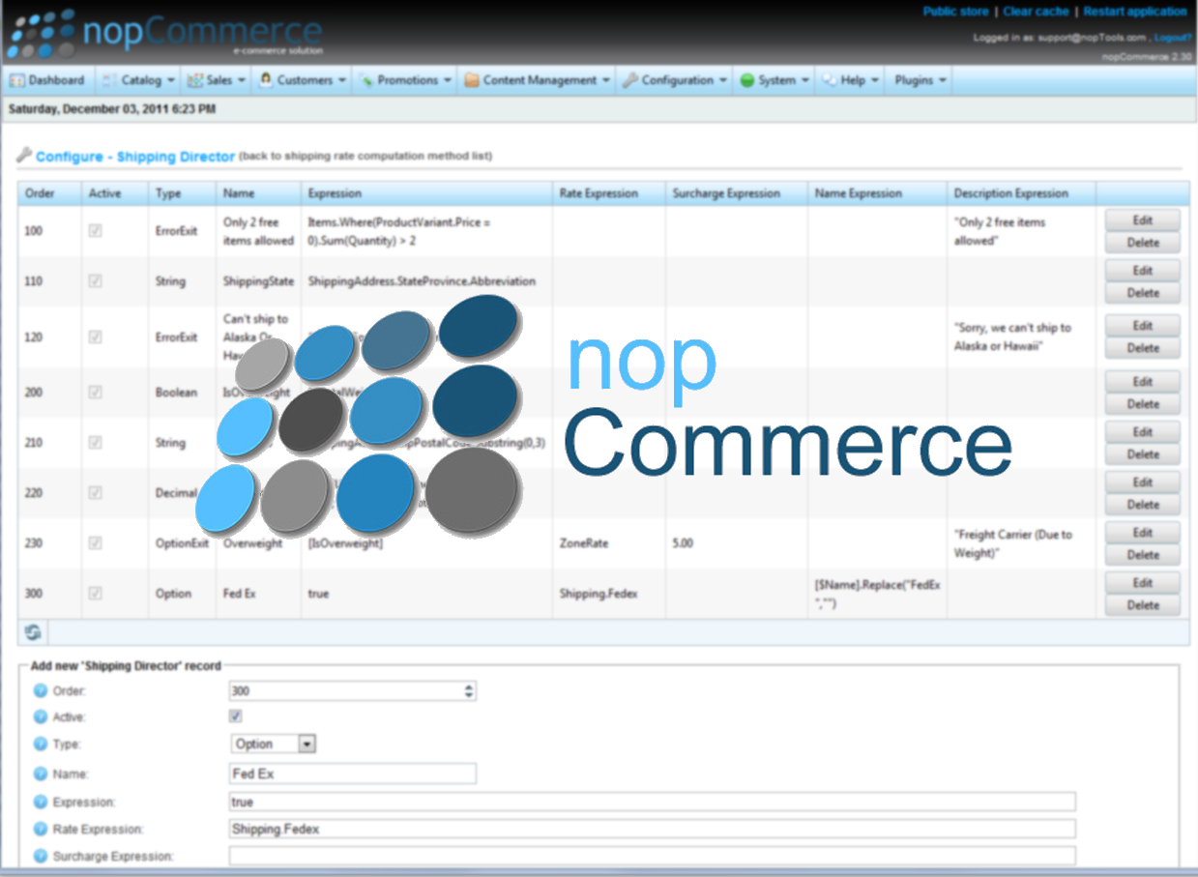Open the System menu

(775, 80)
